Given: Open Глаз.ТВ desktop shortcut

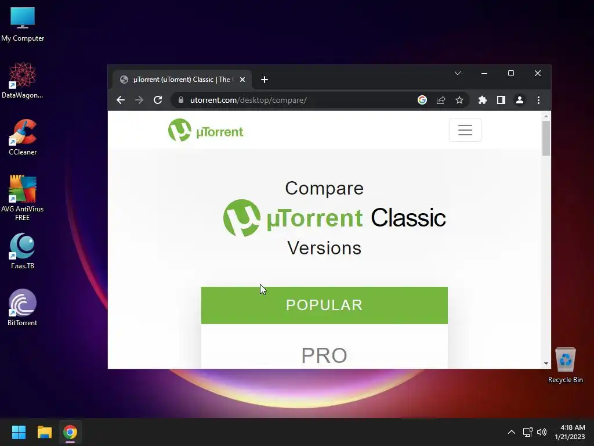Looking at the screenshot, I should pyautogui.click(x=23, y=251).
